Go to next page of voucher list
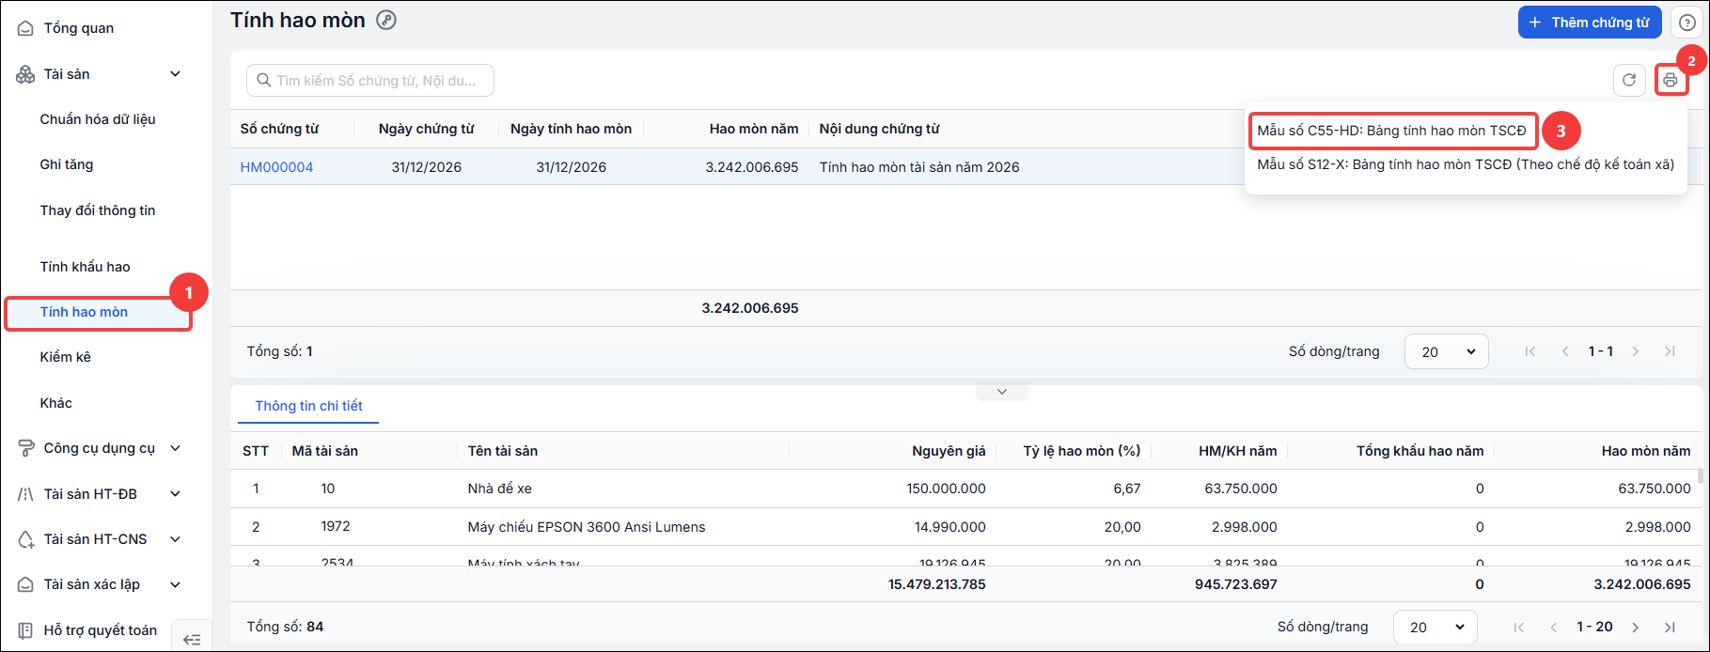The width and height of the screenshot is (1710, 652). (x=1636, y=351)
